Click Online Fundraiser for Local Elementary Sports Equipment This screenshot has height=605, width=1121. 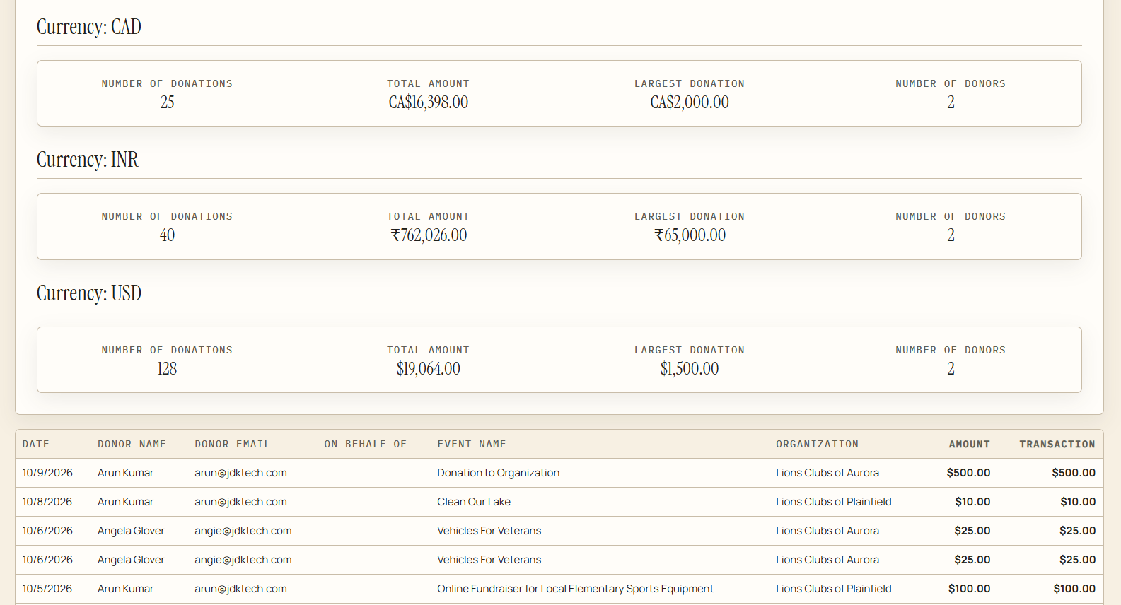[x=575, y=589]
